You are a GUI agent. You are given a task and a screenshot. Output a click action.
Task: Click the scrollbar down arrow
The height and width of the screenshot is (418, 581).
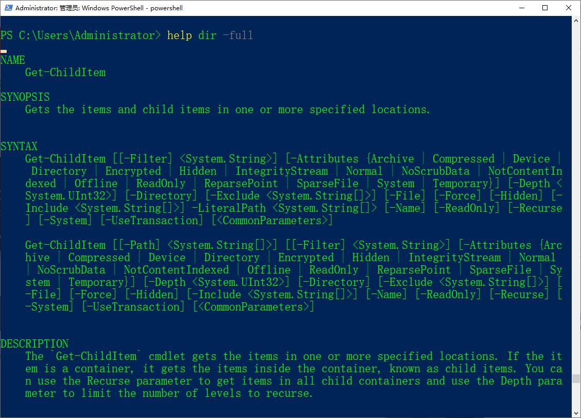tap(576, 413)
